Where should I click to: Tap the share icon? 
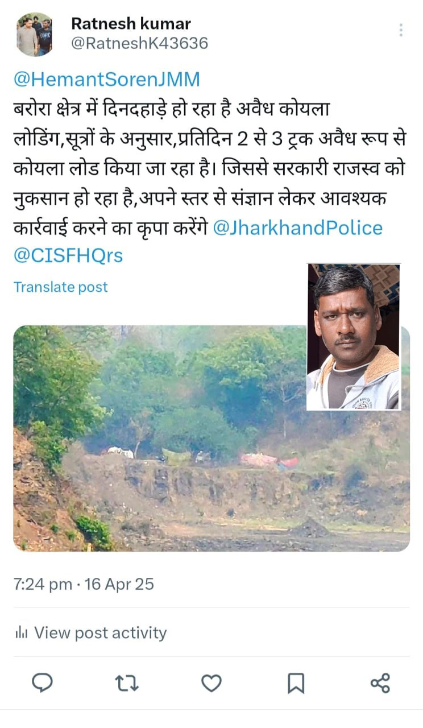pos(380,682)
